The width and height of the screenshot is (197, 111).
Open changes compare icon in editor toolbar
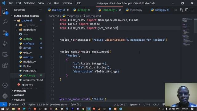tap(181, 10)
